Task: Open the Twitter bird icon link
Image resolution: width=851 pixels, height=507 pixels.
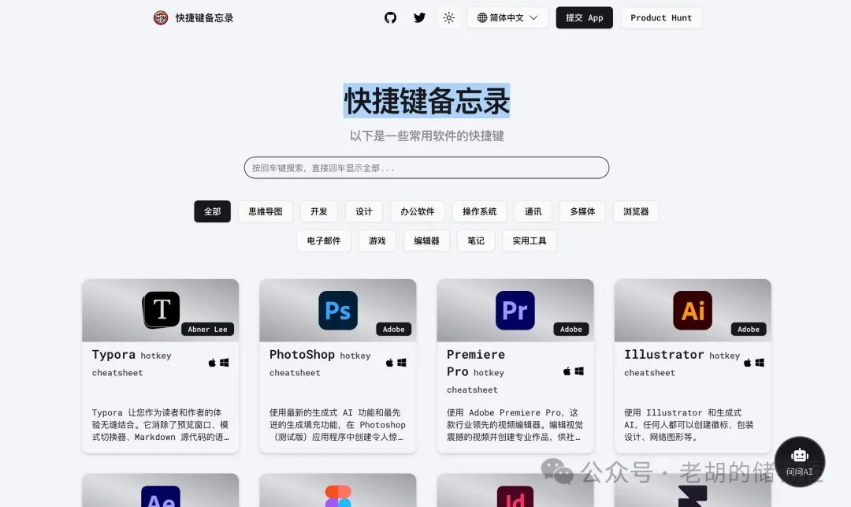Action: click(419, 18)
